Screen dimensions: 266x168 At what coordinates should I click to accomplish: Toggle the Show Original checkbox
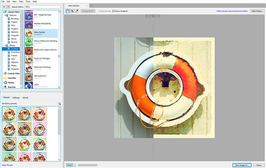(113, 11)
